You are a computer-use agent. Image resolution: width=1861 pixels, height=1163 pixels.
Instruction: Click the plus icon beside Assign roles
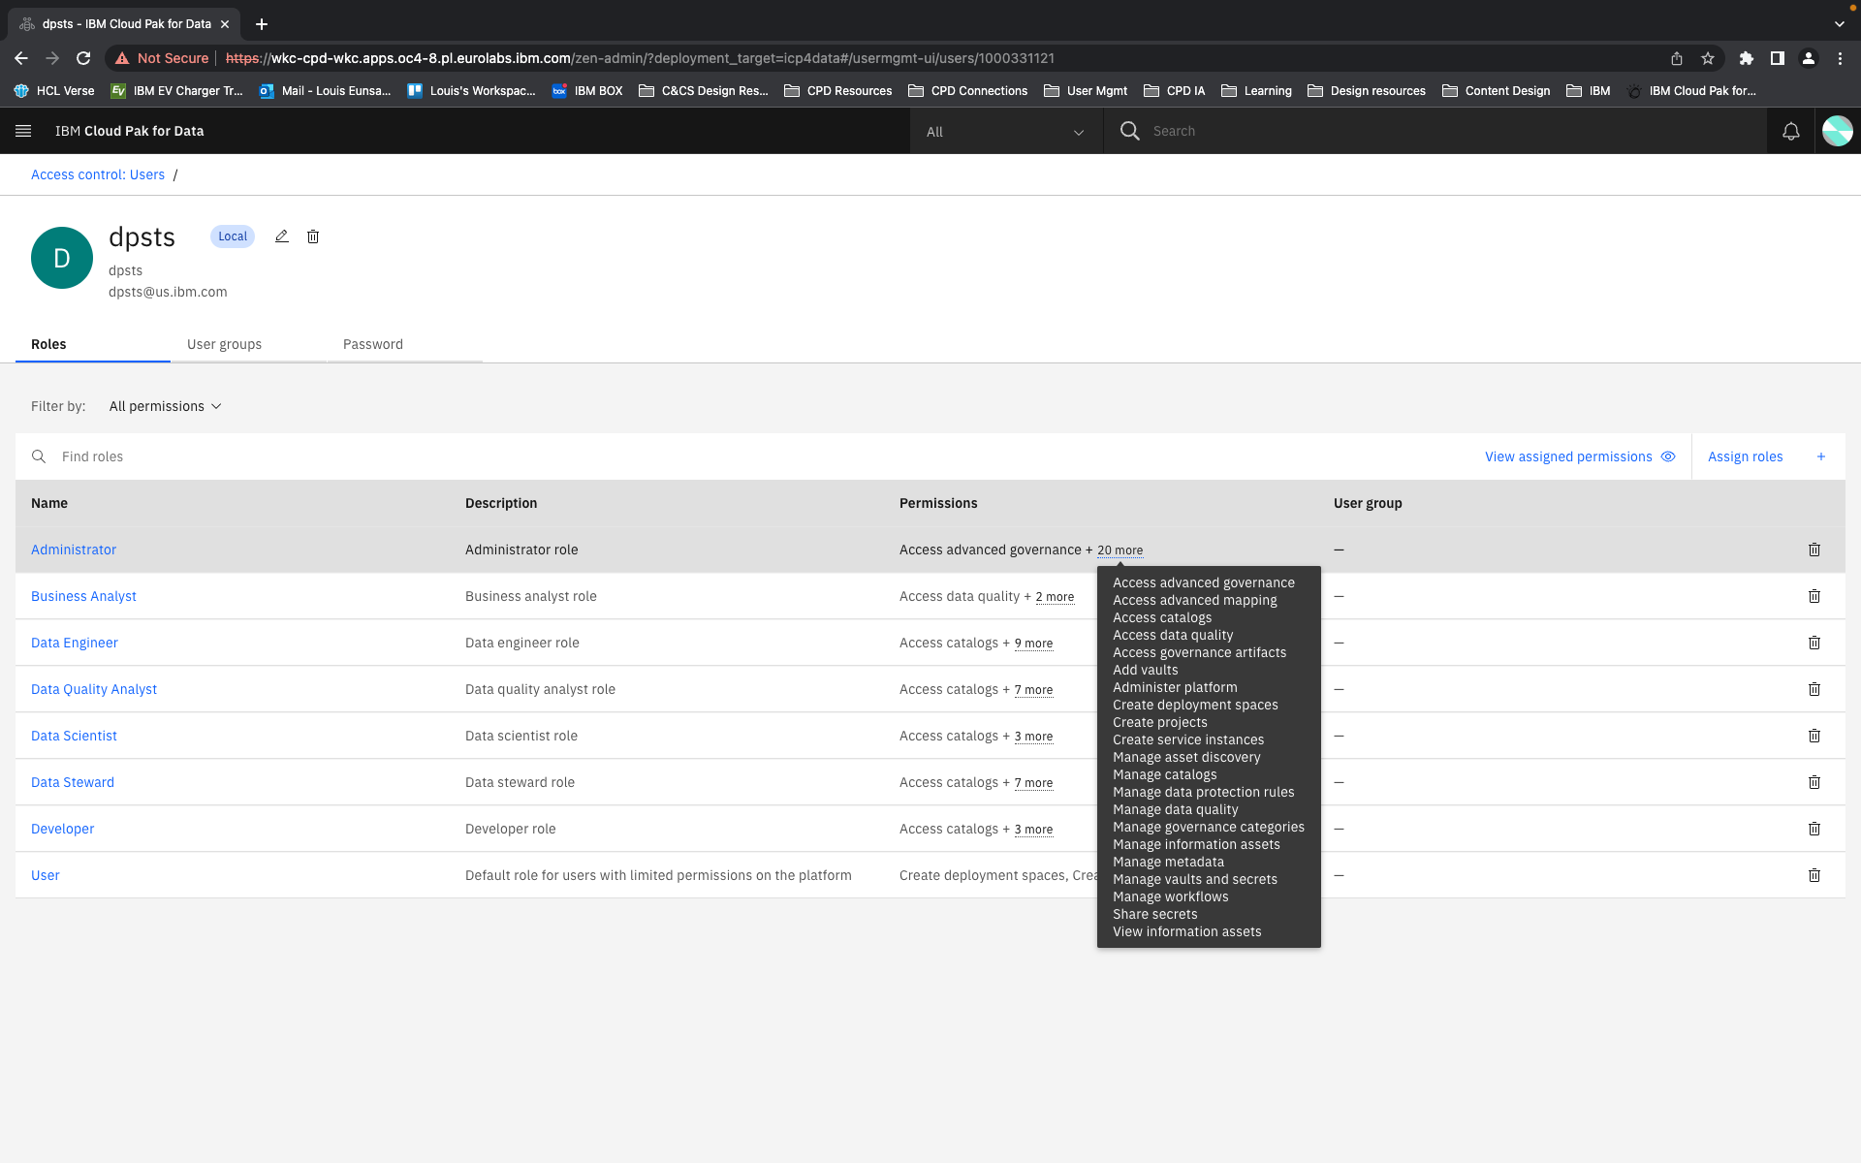pos(1821,456)
